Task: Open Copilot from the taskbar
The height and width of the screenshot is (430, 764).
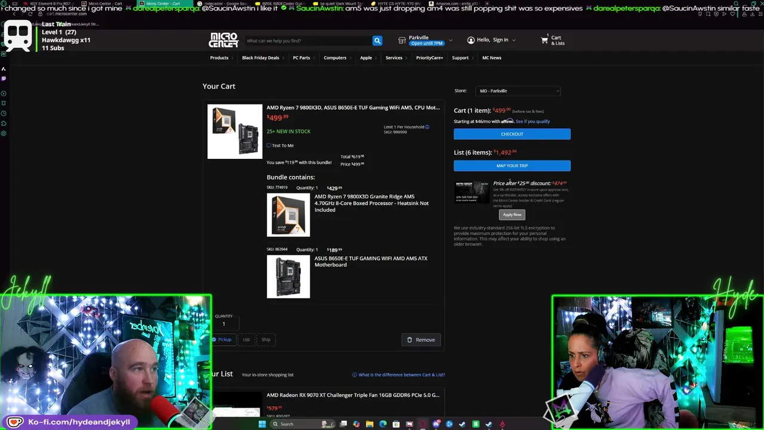Action: pos(356,424)
